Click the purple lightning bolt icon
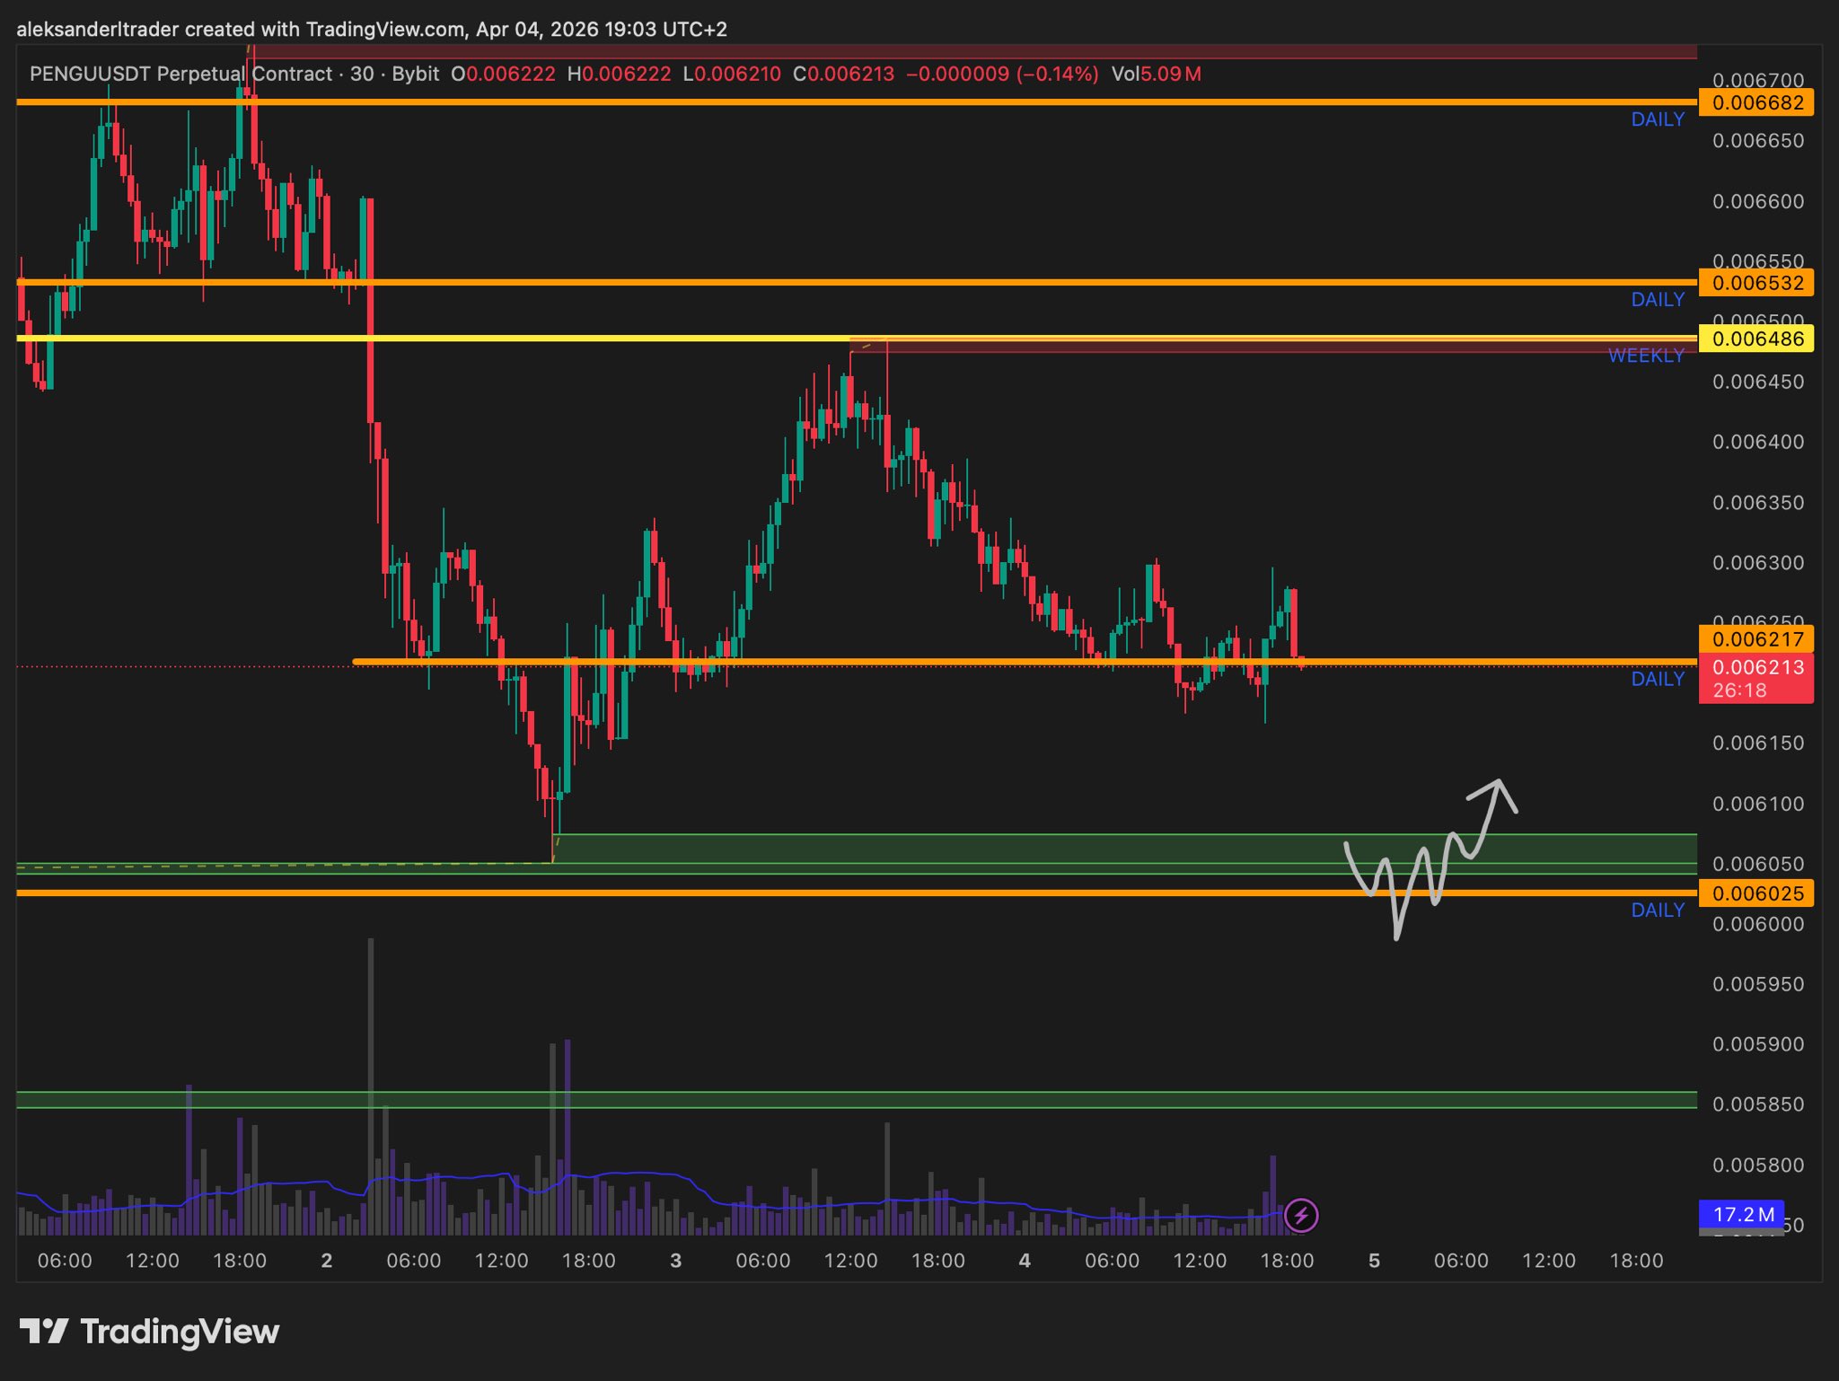1839x1381 pixels. pyautogui.click(x=1301, y=1216)
